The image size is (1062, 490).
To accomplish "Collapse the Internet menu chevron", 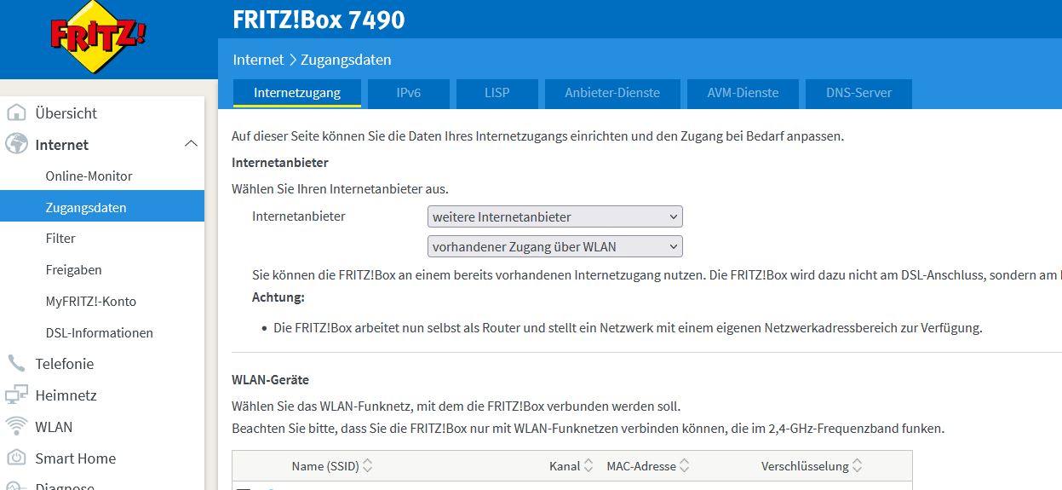I will (x=191, y=145).
